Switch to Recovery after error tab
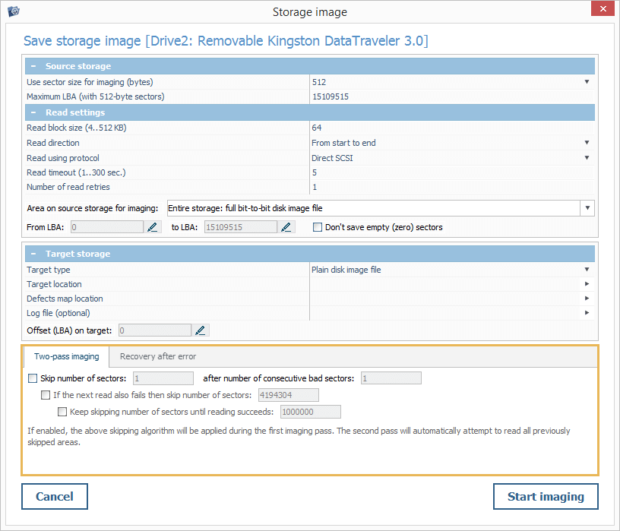 160,356
